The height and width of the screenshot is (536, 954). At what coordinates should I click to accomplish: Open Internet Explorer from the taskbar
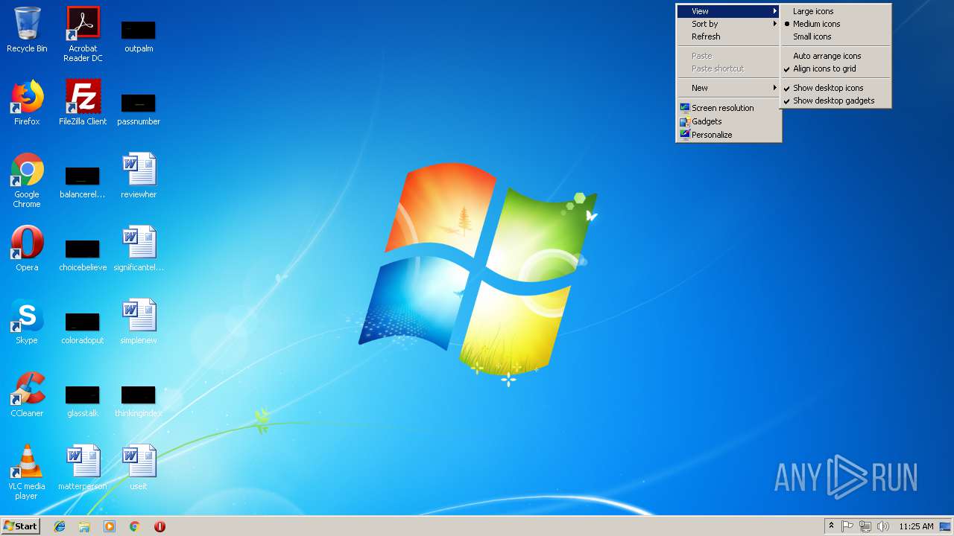pyautogui.click(x=60, y=526)
